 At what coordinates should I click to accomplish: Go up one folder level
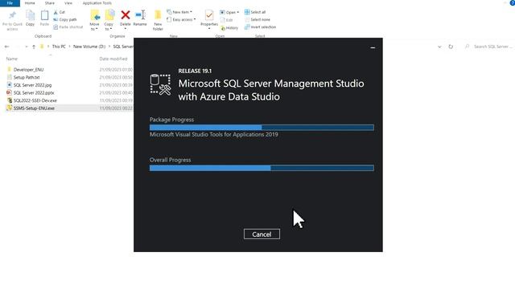click(34, 47)
